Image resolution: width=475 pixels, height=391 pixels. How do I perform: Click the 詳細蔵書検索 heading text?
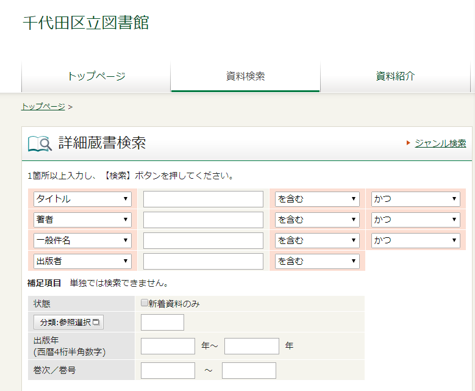click(x=102, y=143)
